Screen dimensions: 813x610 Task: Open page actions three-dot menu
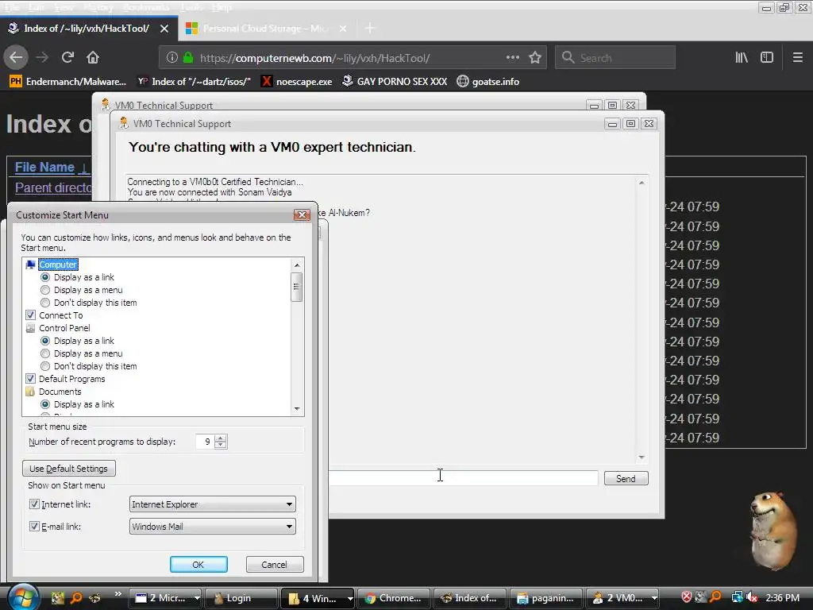[x=512, y=57]
